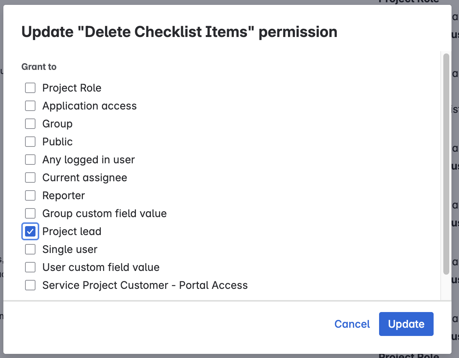Click the Single user label text
This screenshot has height=358, width=459.
click(x=70, y=249)
